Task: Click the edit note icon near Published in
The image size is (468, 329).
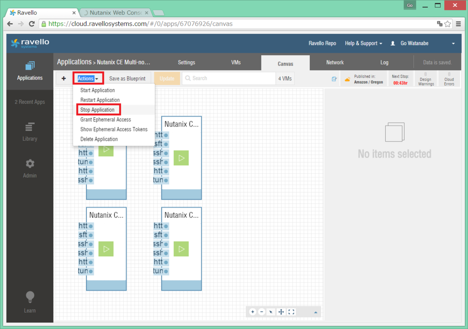Action: point(334,79)
